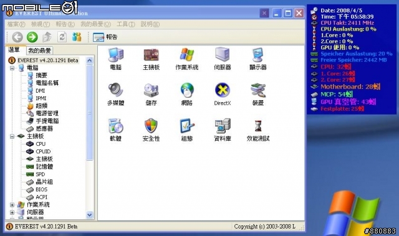Screen dimensions: 399x236
Task: Open the 組態 configuration icon
Action: [x=187, y=130]
